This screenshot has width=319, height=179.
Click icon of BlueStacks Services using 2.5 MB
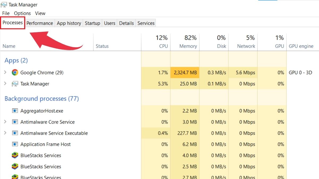click(x=15, y=167)
